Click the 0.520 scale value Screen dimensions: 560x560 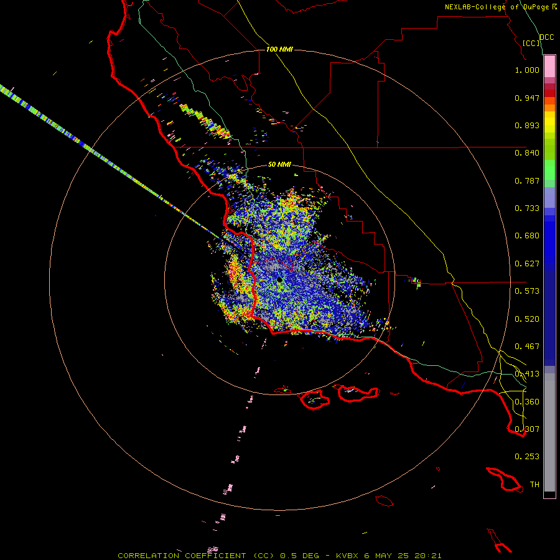tap(527, 319)
